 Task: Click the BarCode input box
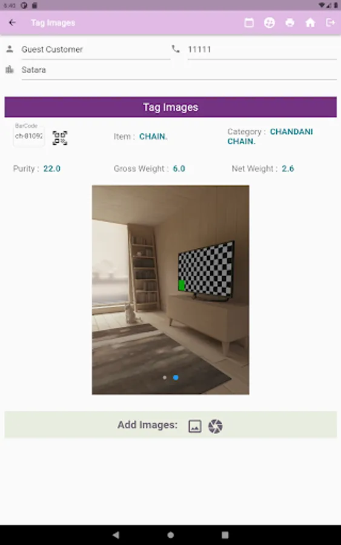click(x=29, y=136)
